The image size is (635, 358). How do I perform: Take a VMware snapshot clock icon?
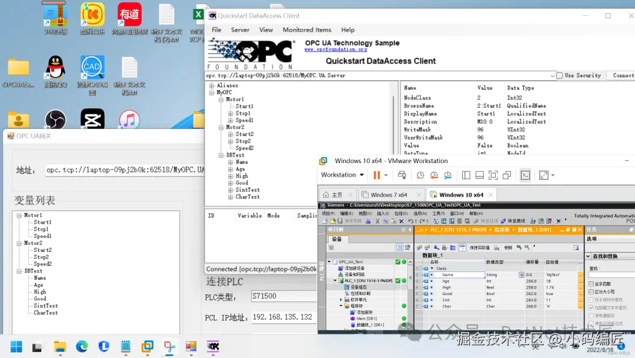coord(420,175)
